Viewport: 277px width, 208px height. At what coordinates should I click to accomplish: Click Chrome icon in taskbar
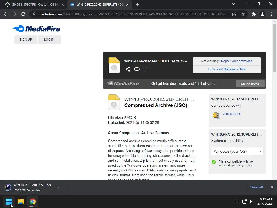click(x=33, y=201)
